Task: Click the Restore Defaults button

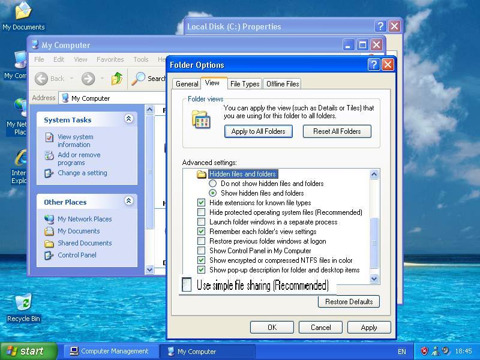Action: 349,302
